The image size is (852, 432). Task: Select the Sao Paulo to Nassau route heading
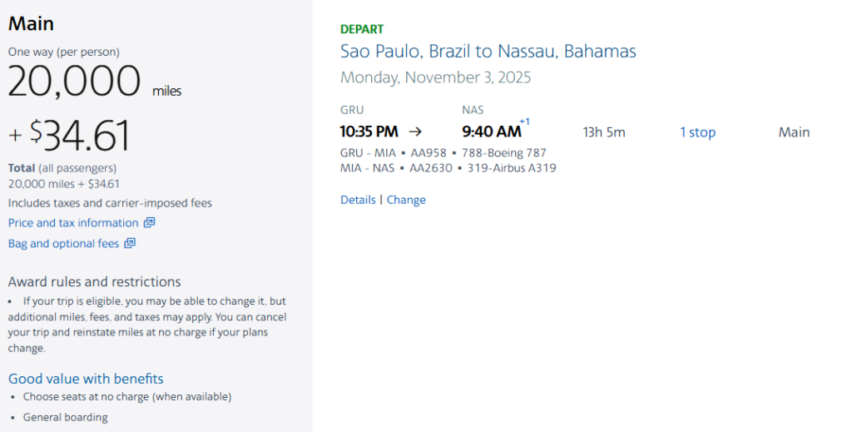tap(488, 52)
